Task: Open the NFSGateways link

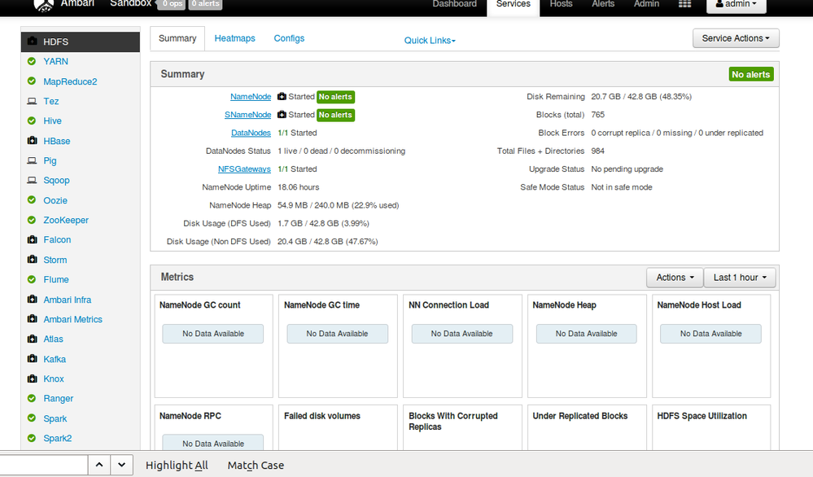Action: (244, 169)
